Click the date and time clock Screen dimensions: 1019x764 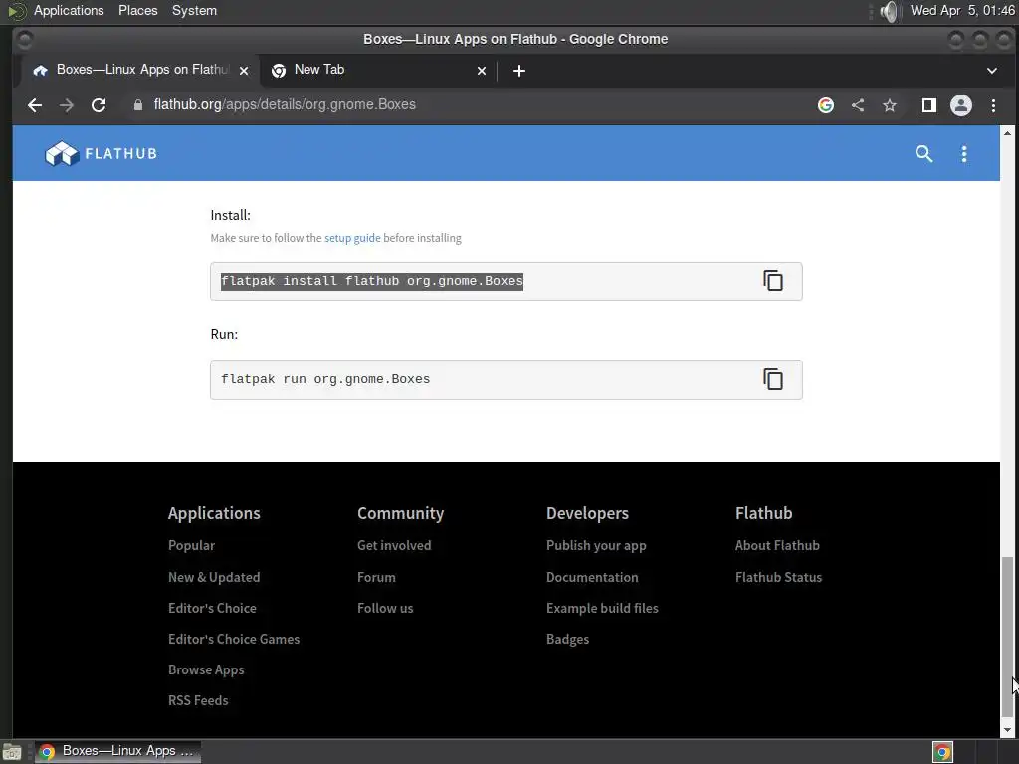point(962,10)
